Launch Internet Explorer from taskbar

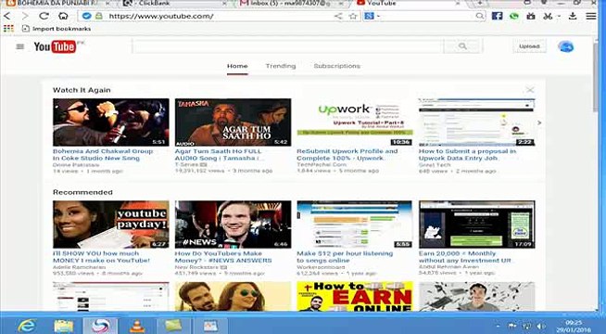pos(27,326)
